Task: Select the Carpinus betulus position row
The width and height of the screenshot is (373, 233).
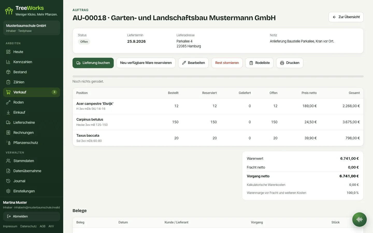Action: [x=218, y=122]
